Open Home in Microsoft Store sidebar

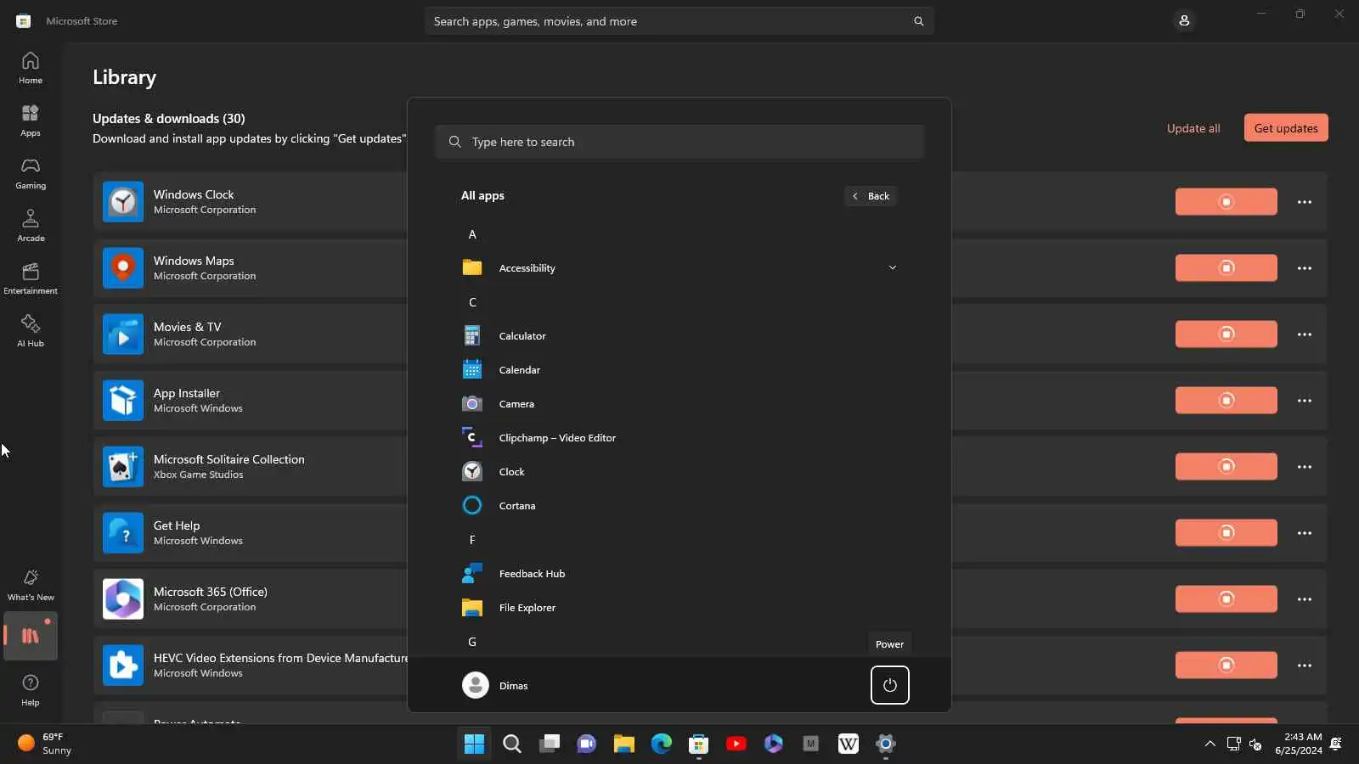coord(31,68)
